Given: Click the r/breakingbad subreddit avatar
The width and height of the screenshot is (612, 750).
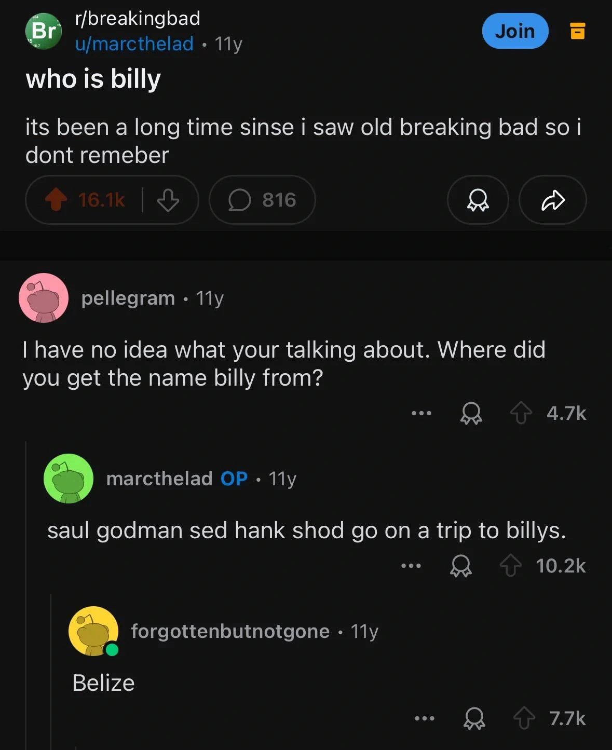Looking at the screenshot, I should [44, 31].
